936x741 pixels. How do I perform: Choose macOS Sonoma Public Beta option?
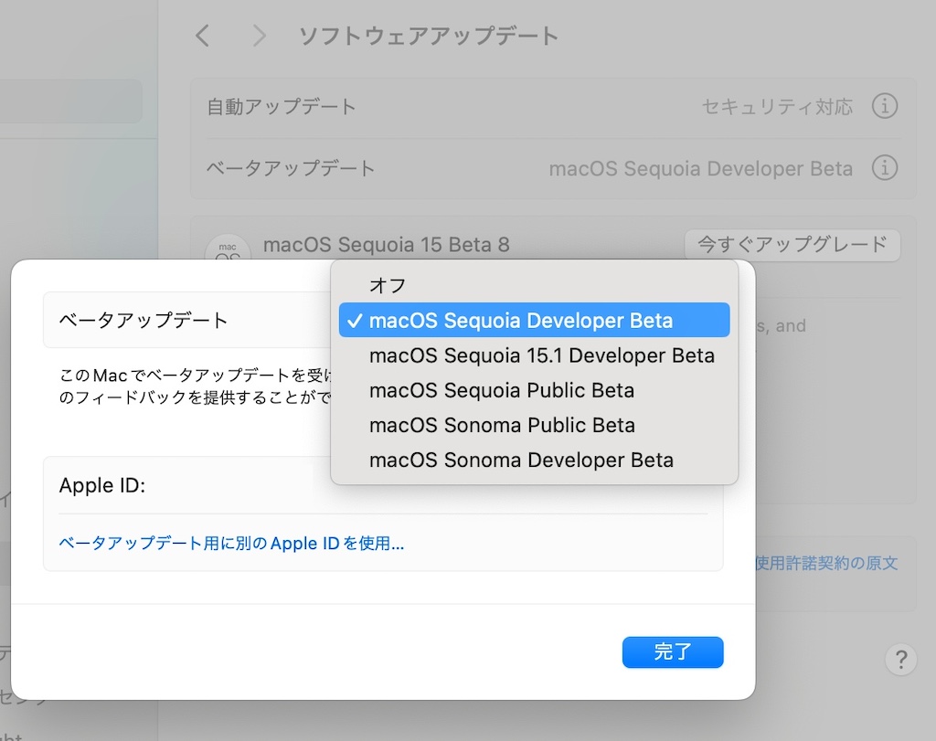point(534,426)
